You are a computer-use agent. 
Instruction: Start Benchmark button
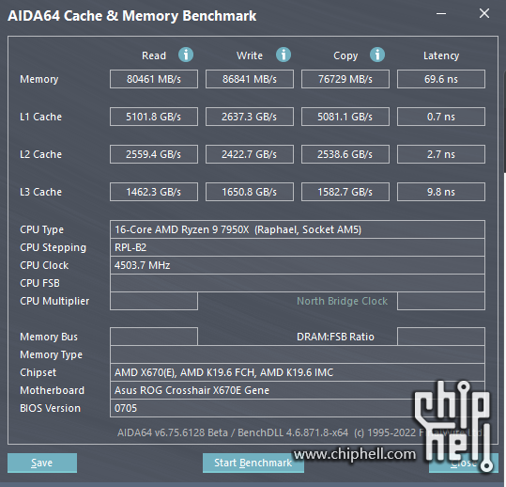[253, 463]
